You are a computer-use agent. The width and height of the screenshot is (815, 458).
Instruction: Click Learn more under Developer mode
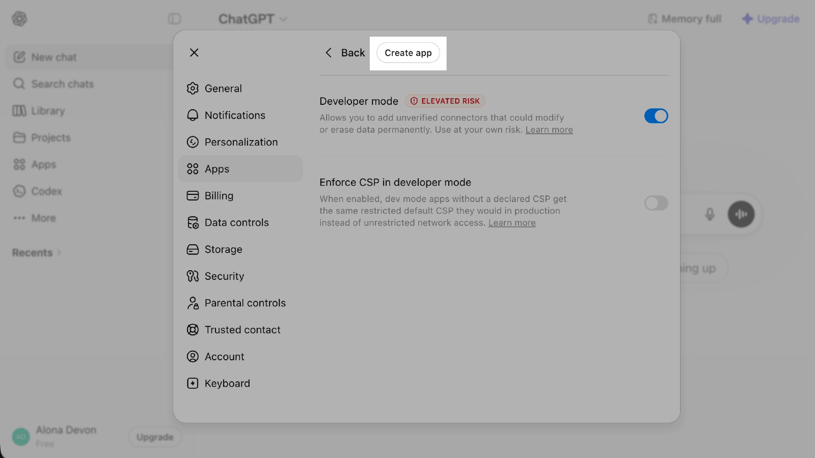[549, 130]
